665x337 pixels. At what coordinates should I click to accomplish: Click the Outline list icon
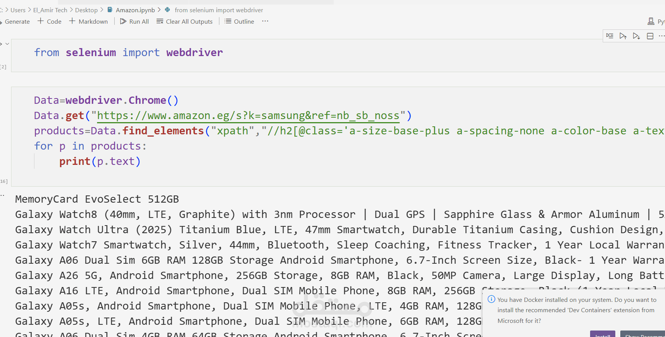[x=228, y=21]
